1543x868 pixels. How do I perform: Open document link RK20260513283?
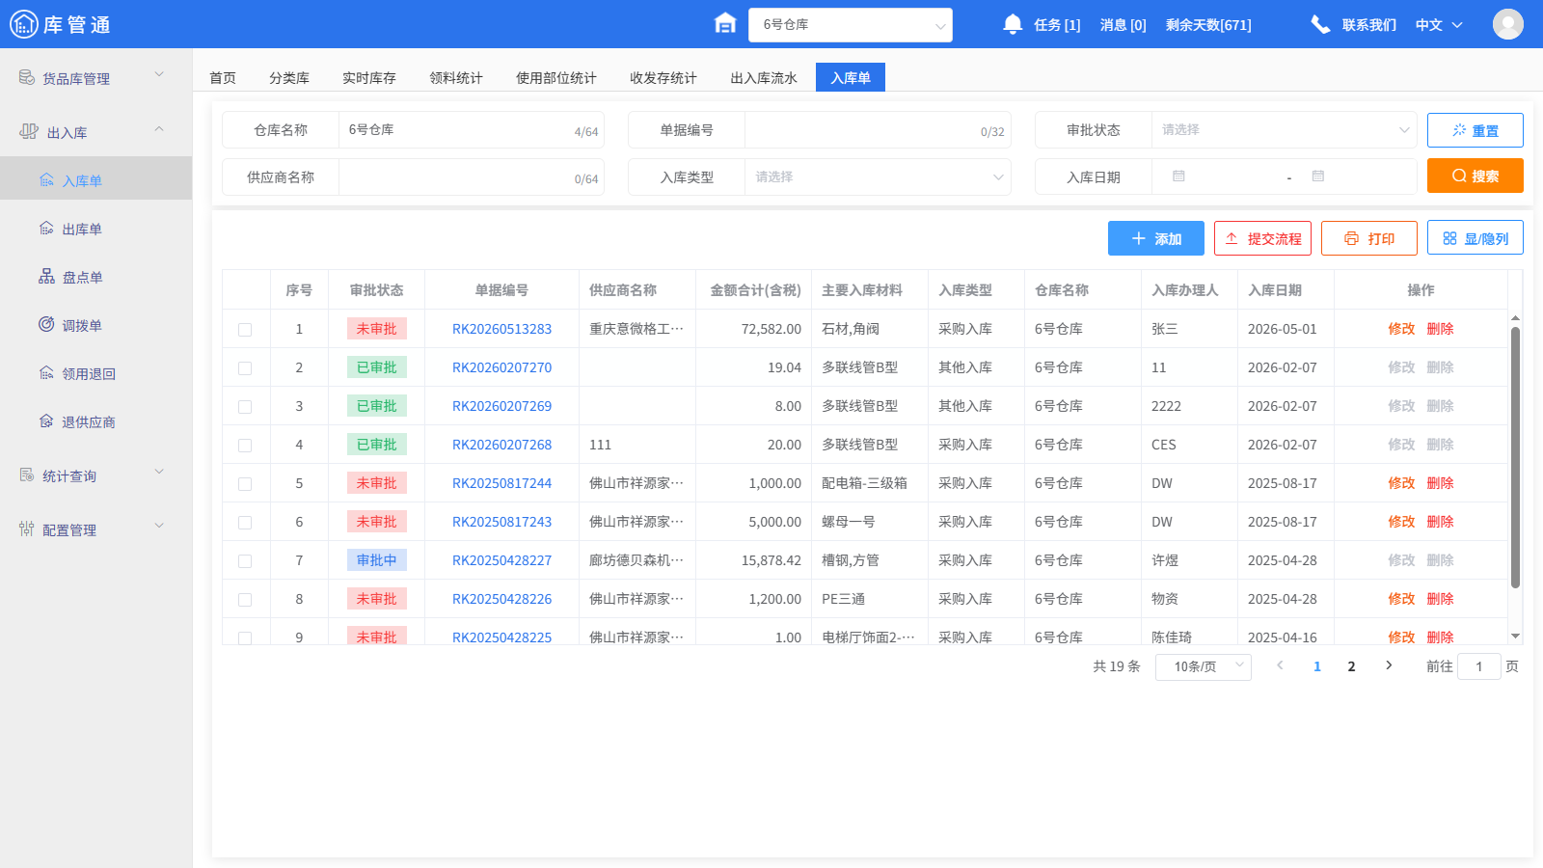(x=501, y=329)
